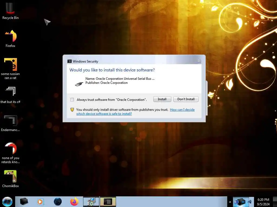The image size is (277, 207).
Task: Open the Firefox desktop shortcut
Action: (x=11, y=38)
